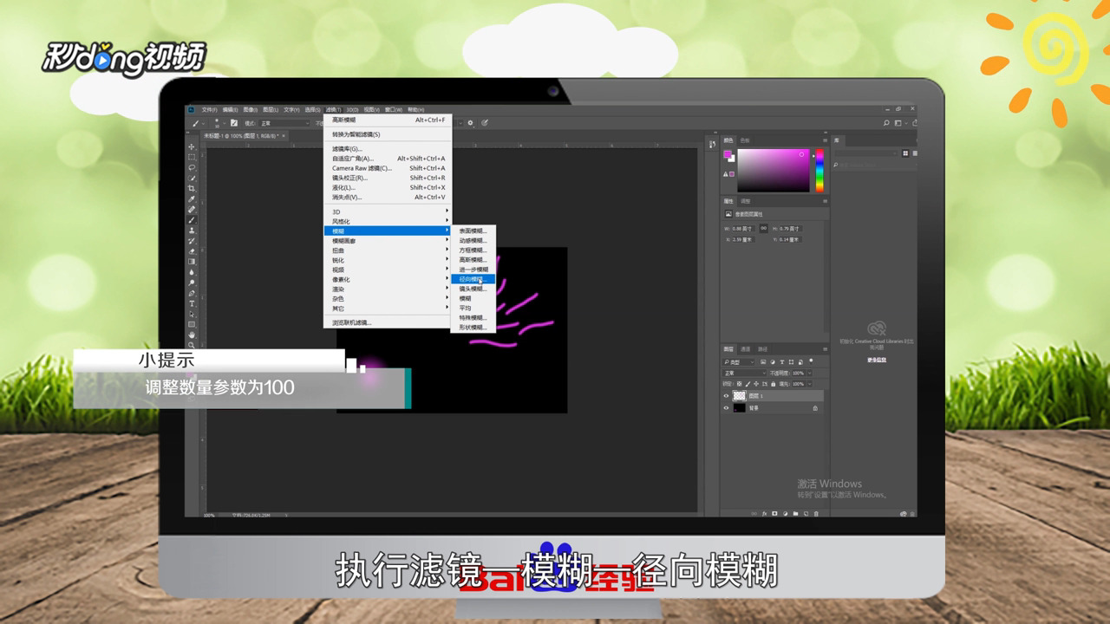Open the fill 100% dropdown arrow
The image size is (1110, 624).
tap(809, 384)
